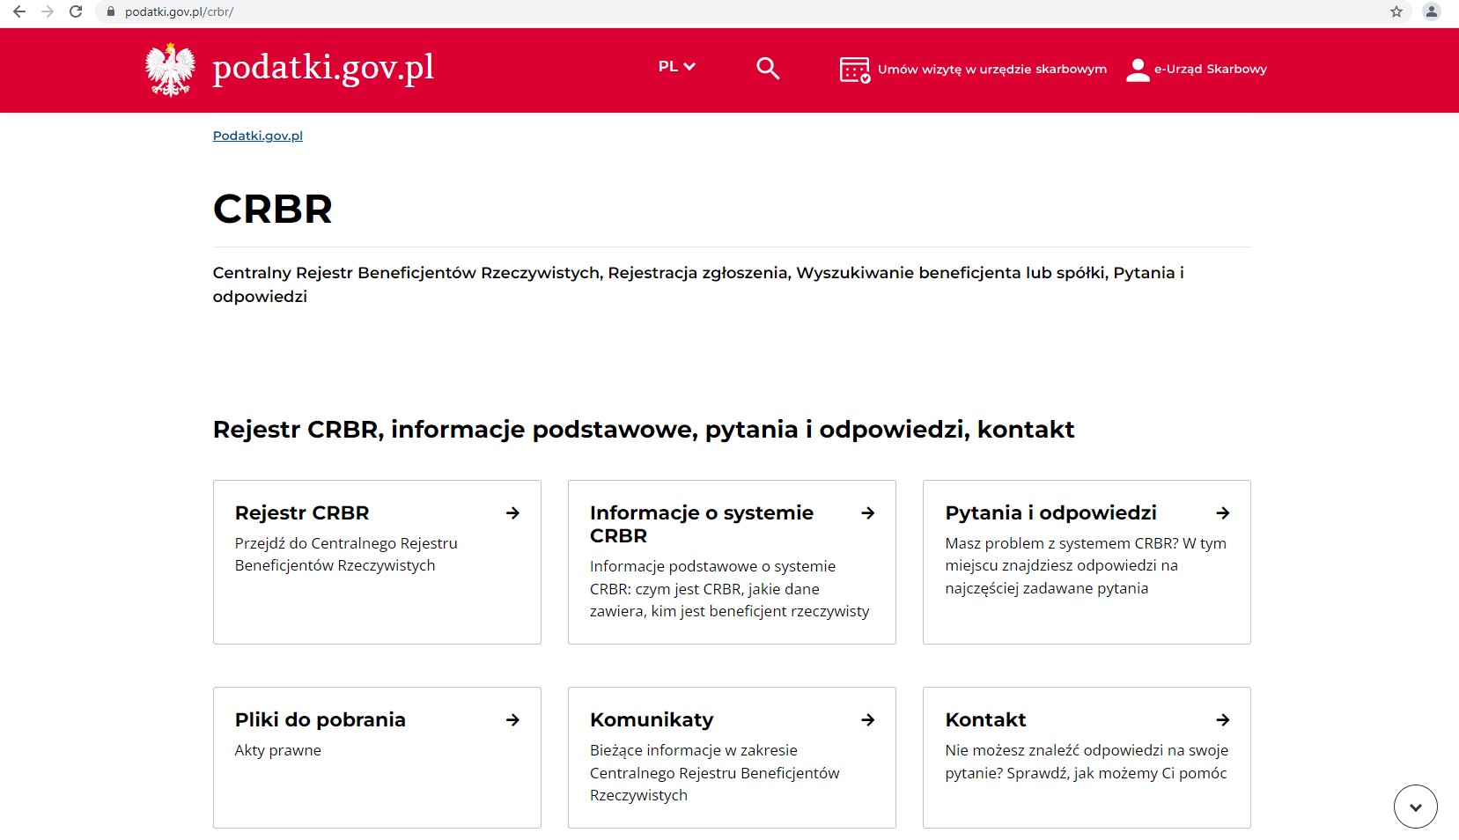Viewport: 1459px width, 840px height.
Task: Click the e-Urząd Skarbowy user icon
Action: (x=1138, y=70)
